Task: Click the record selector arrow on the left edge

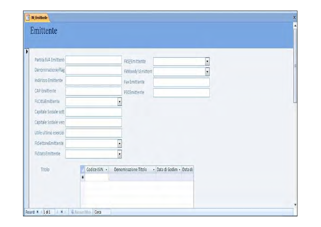Action: click(x=27, y=51)
